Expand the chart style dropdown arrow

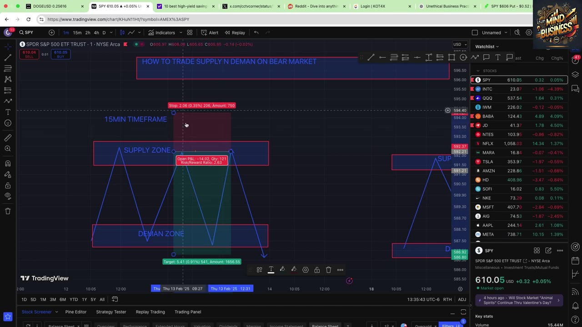coord(140,33)
